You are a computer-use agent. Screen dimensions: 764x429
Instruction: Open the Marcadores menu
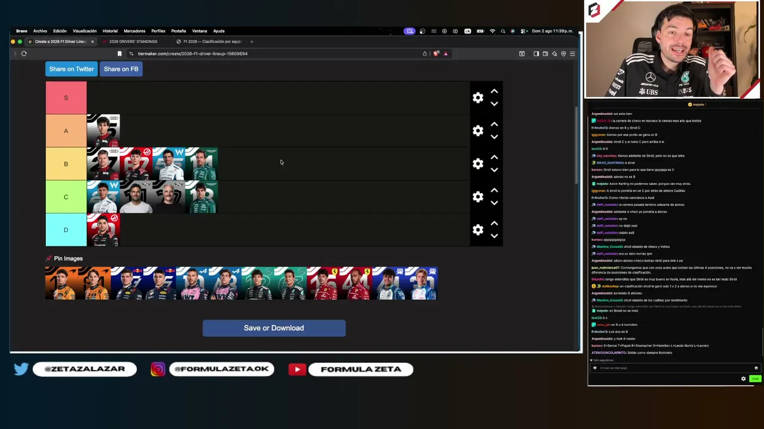coord(134,31)
